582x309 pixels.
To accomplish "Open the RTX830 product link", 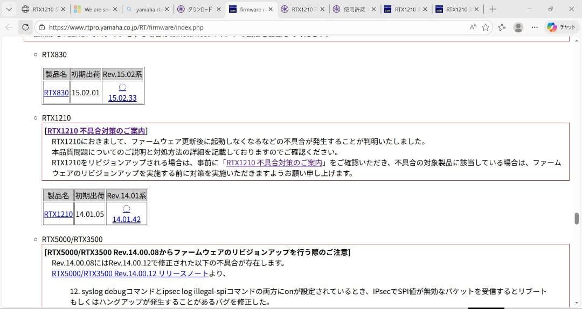I will coord(57,93).
